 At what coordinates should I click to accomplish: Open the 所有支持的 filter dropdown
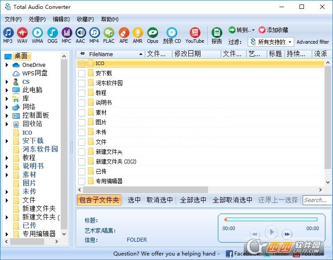(x=271, y=42)
